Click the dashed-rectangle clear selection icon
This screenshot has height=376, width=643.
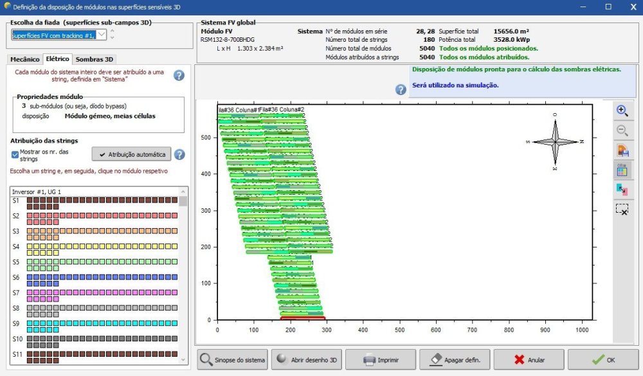[622, 209]
